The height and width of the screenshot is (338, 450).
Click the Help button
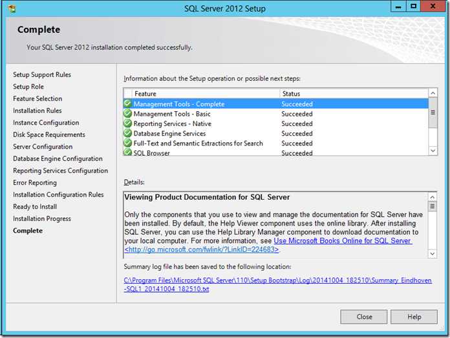click(x=414, y=317)
